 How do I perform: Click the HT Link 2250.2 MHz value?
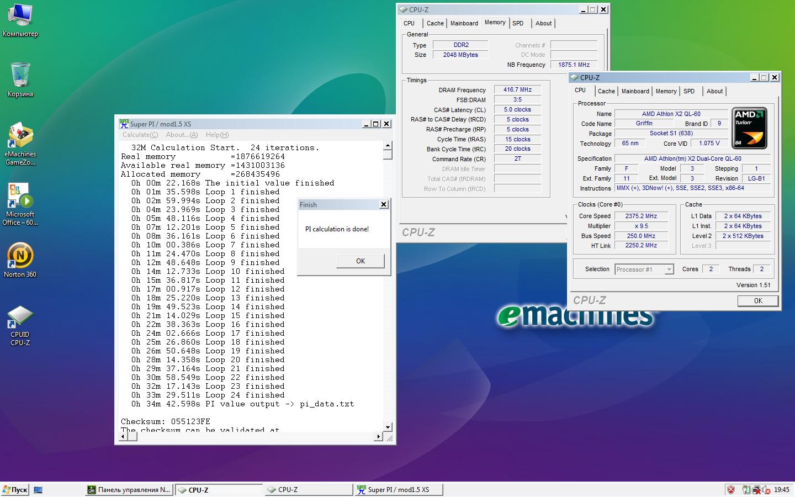(641, 245)
